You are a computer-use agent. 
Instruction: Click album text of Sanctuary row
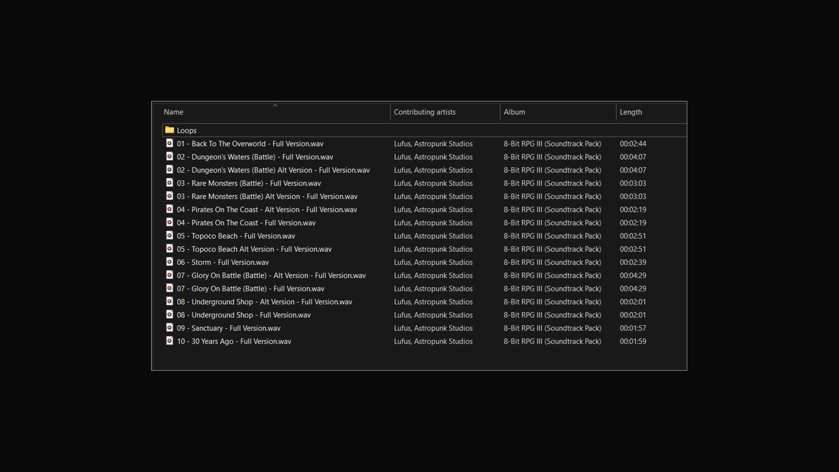(552, 328)
